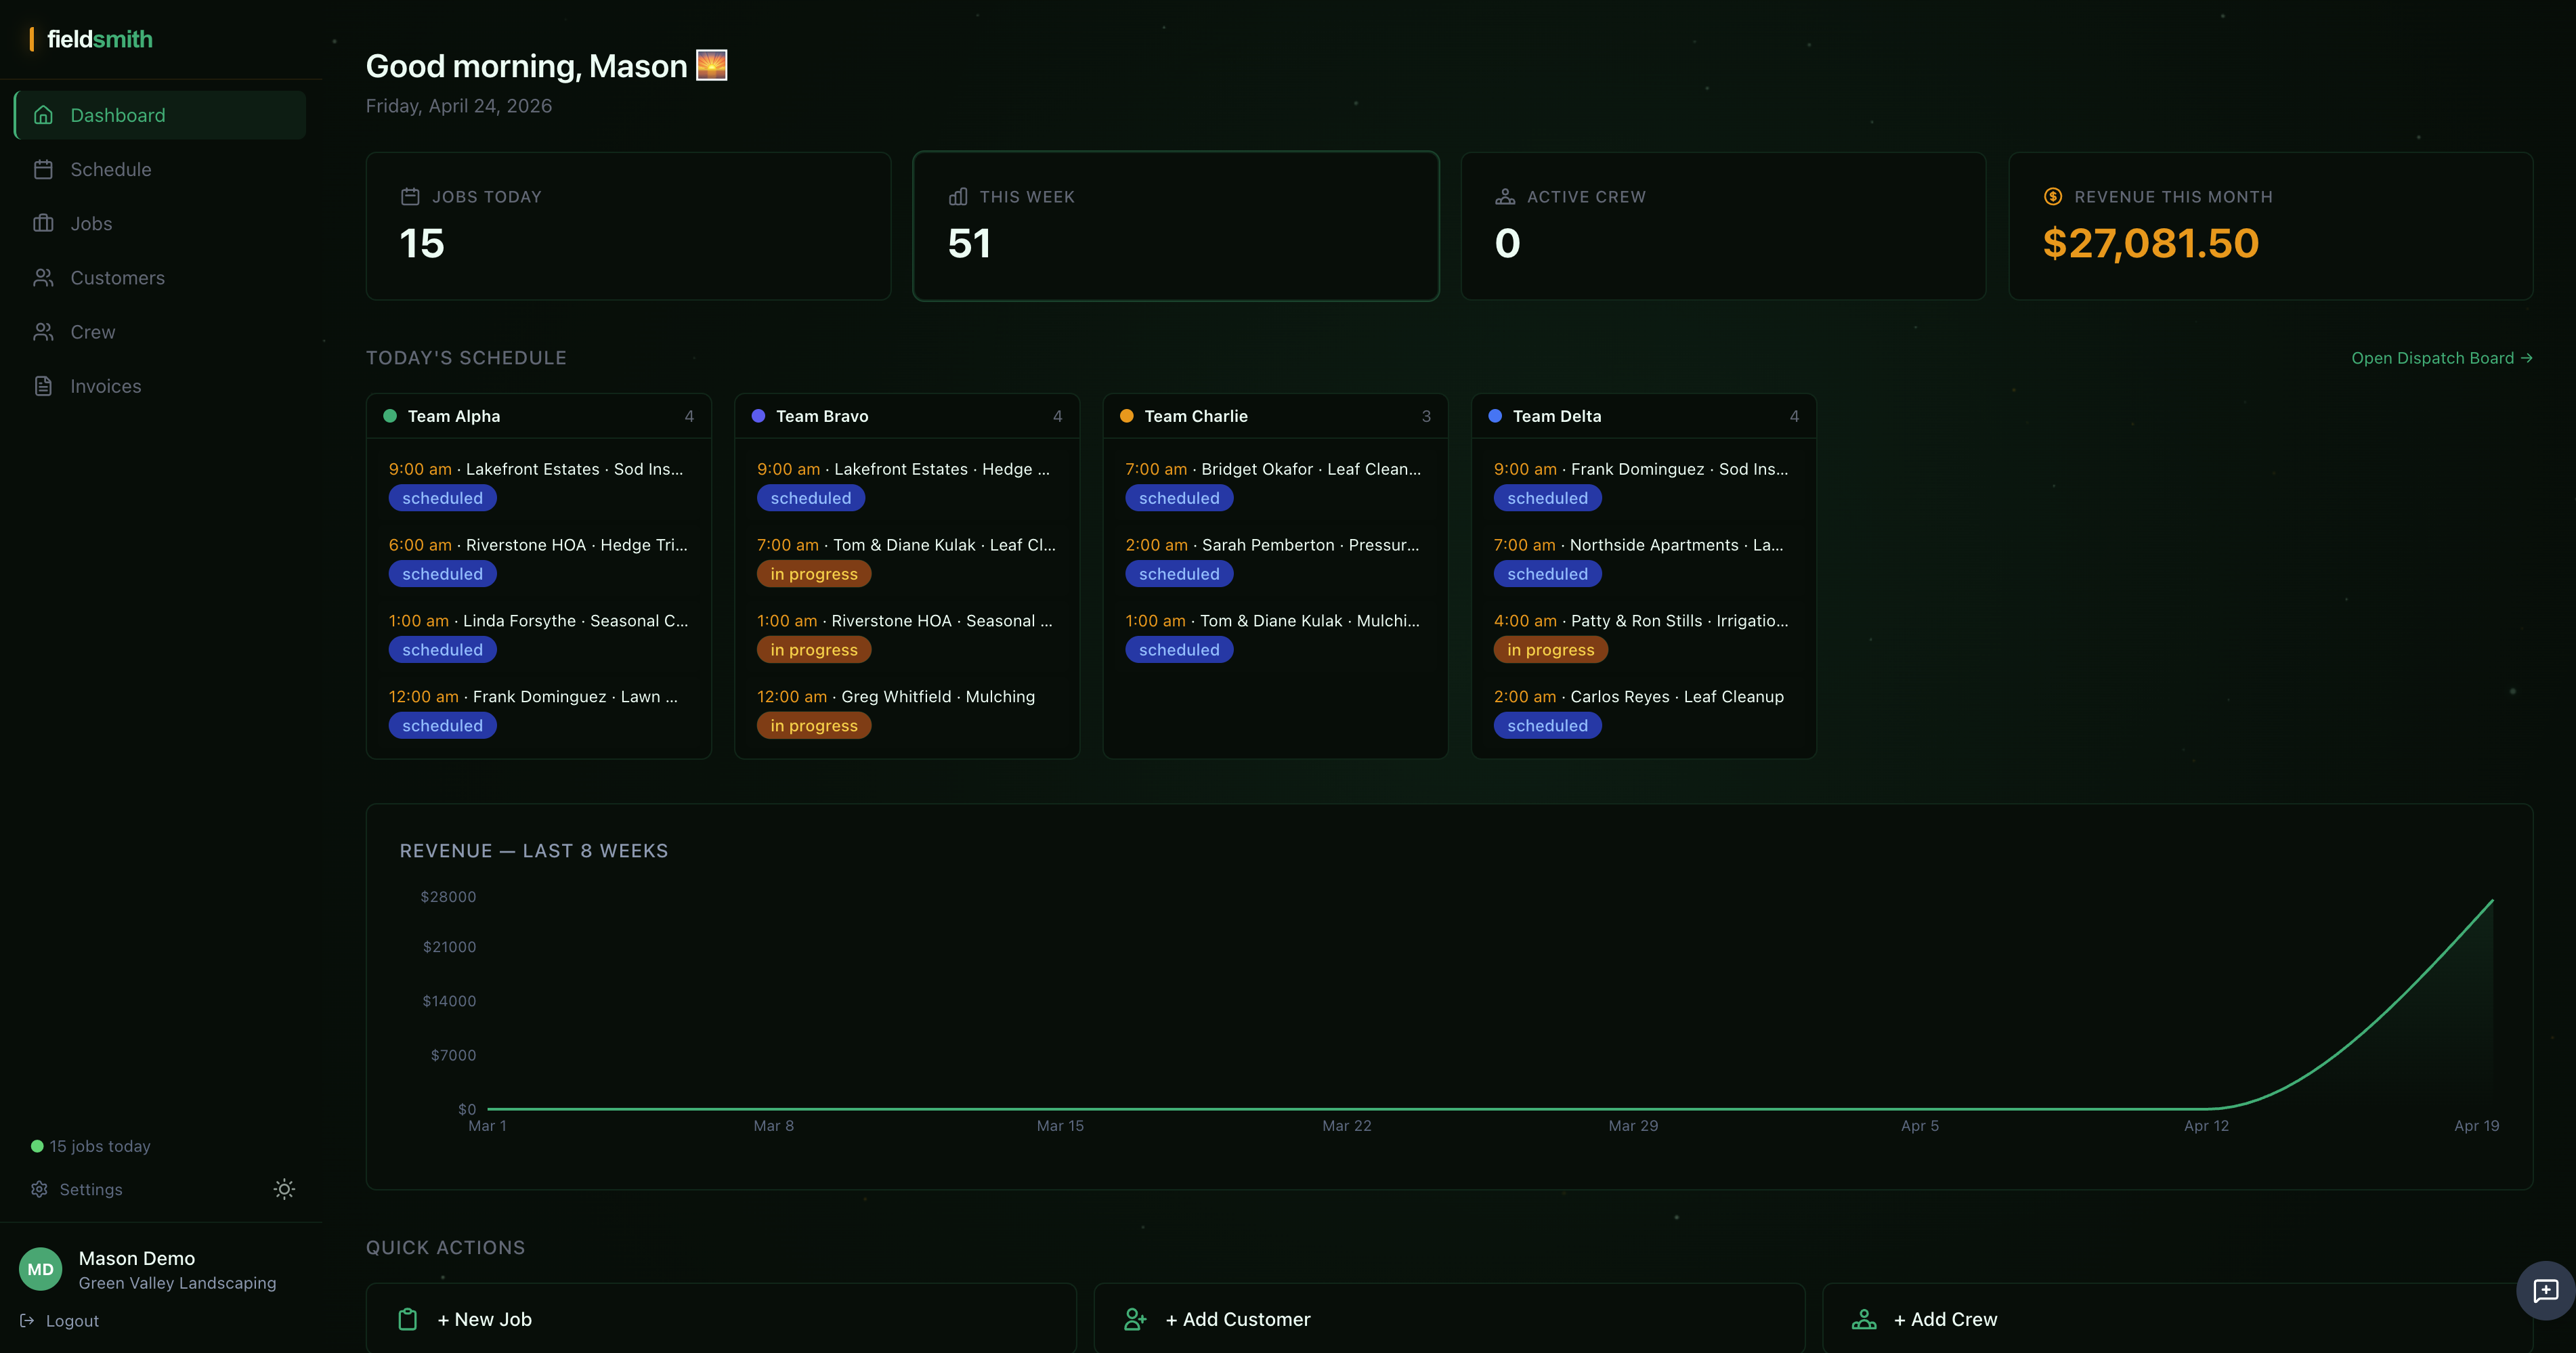
Task: Click the MD user avatar
Action: point(40,1269)
